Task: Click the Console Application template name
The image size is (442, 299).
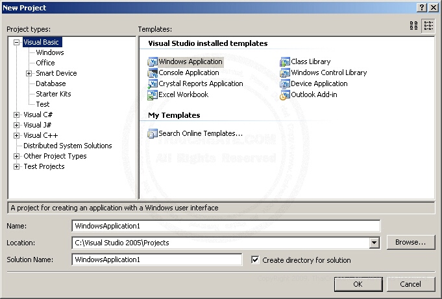Action: (x=189, y=72)
